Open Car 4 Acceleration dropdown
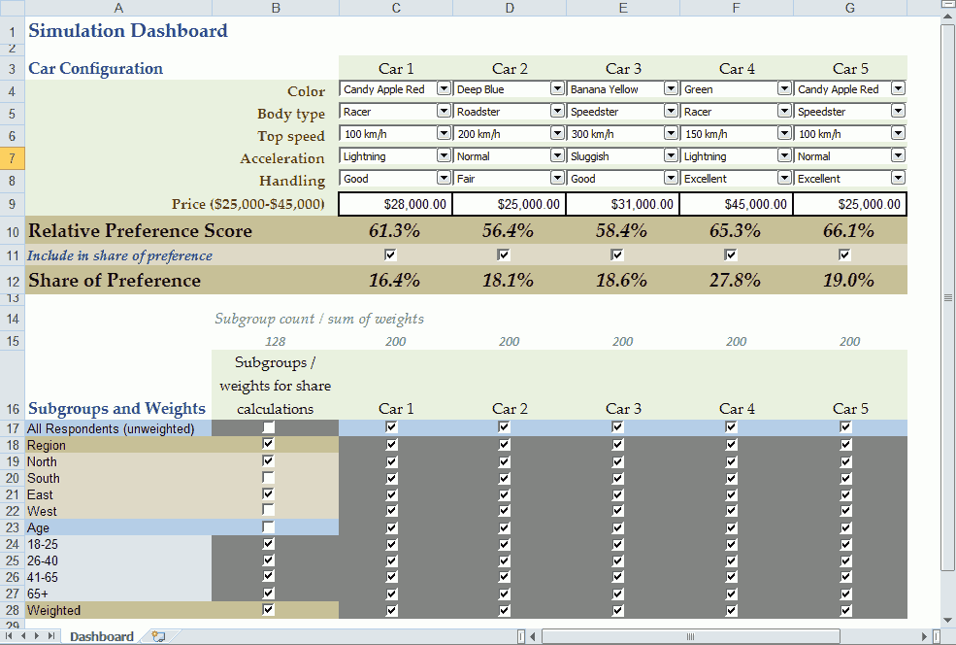 pos(784,155)
